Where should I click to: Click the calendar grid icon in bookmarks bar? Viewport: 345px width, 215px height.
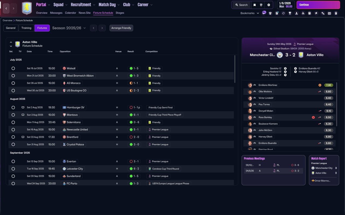point(329,13)
